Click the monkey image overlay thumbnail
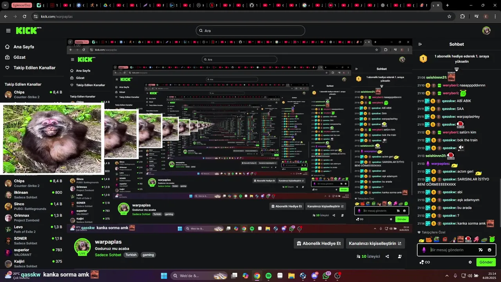 pyautogui.click(x=52, y=139)
